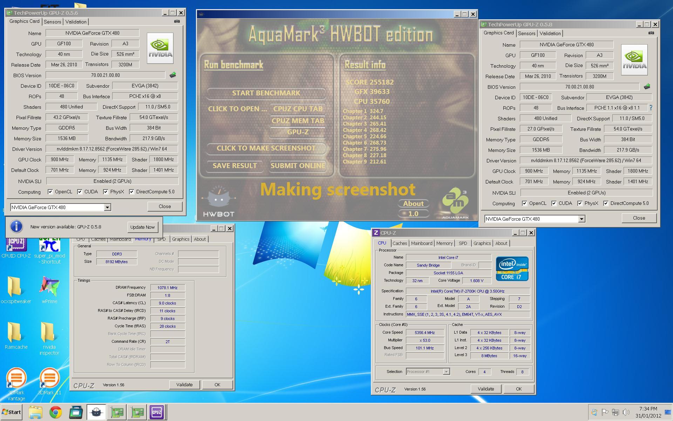The width and height of the screenshot is (673, 421).
Task: Click Close button in GPU-Z 0.5.8
Action: coord(639,218)
